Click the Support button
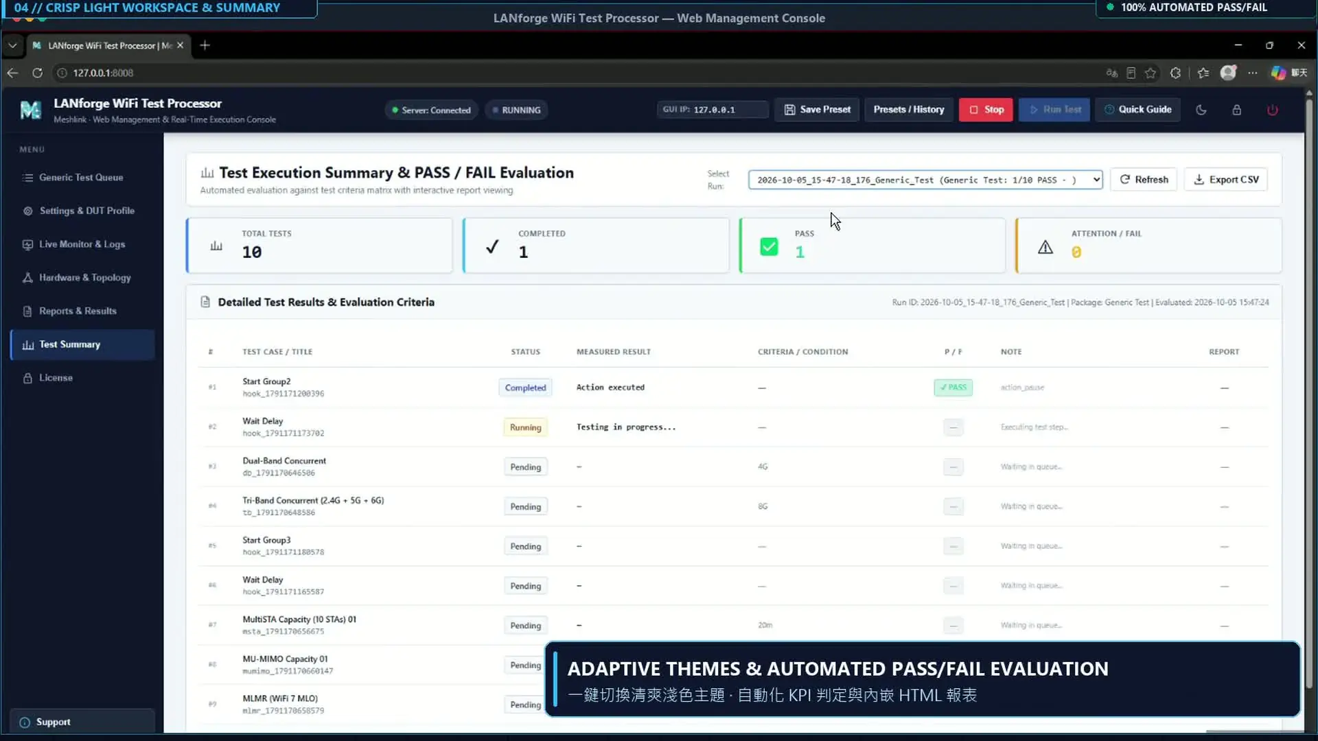1318x741 pixels. click(82, 722)
